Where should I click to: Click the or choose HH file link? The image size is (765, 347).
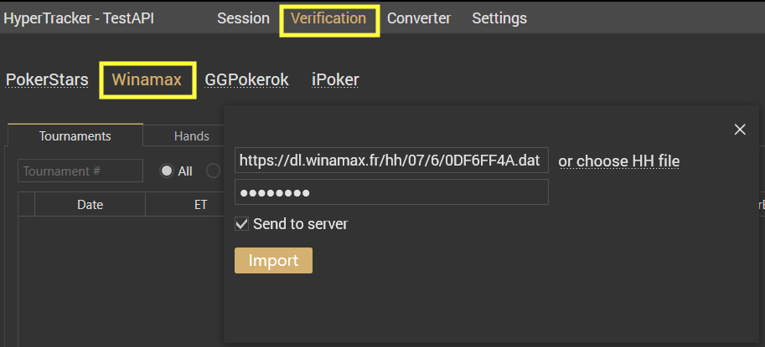point(618,161)
